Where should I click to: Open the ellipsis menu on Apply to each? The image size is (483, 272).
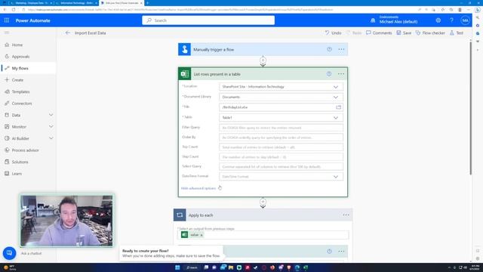[x=346, y=215]
